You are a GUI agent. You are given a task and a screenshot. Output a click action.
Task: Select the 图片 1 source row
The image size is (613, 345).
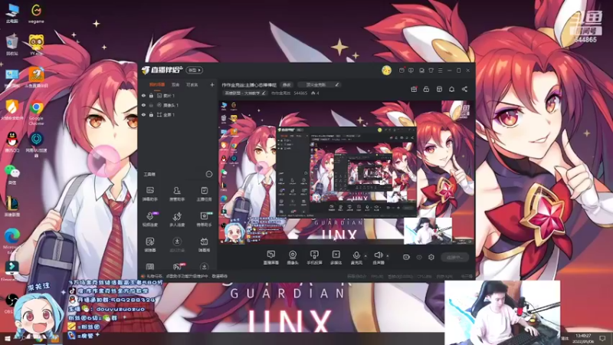(x=177, y=95)
